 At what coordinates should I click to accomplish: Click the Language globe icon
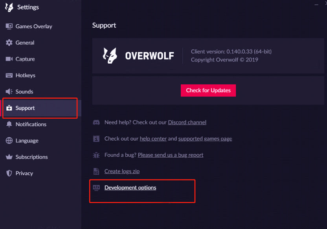click(x=9, y=141)
